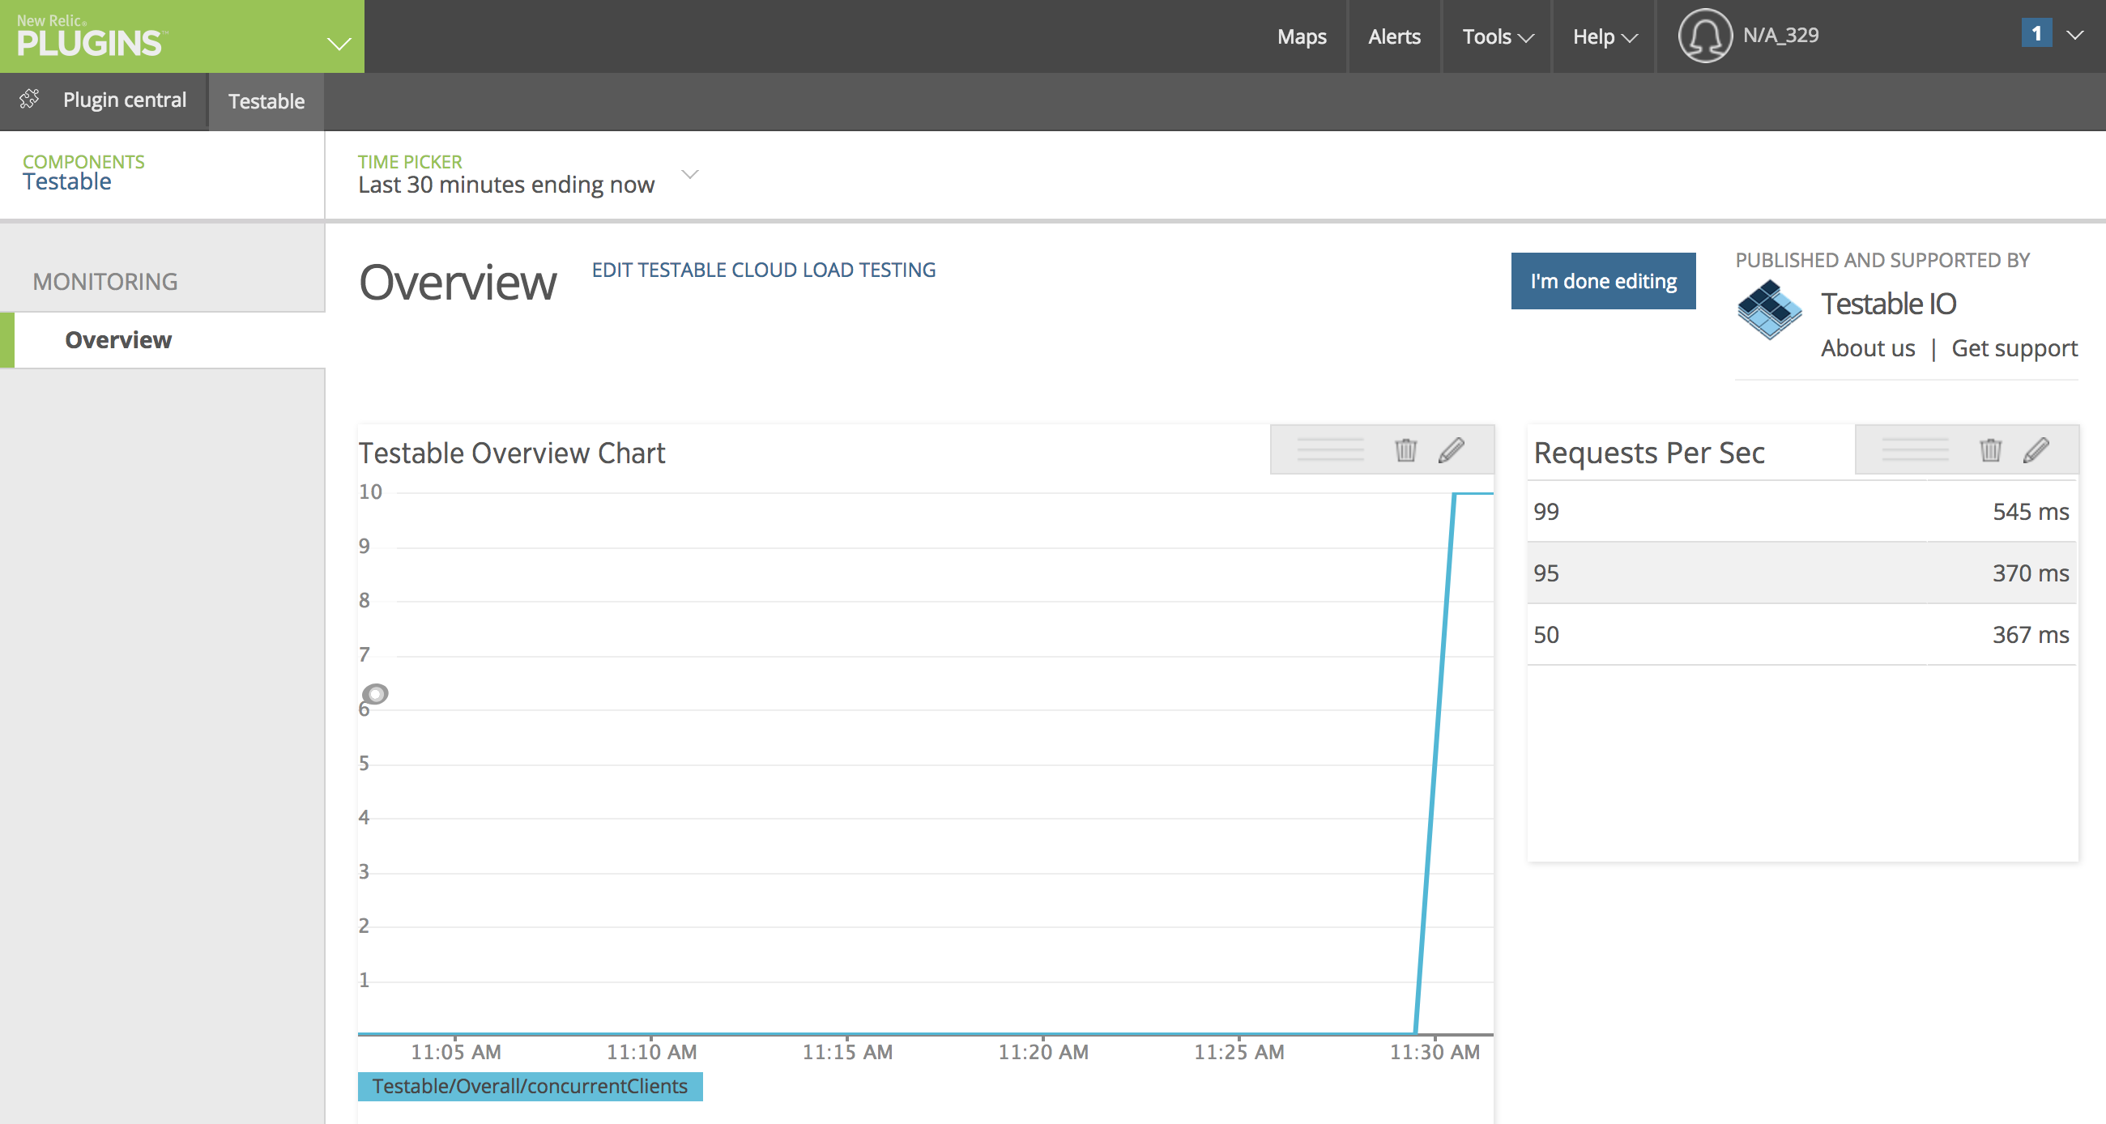
Task: Click the 50 percentile row
Action: pos(1802,634)
